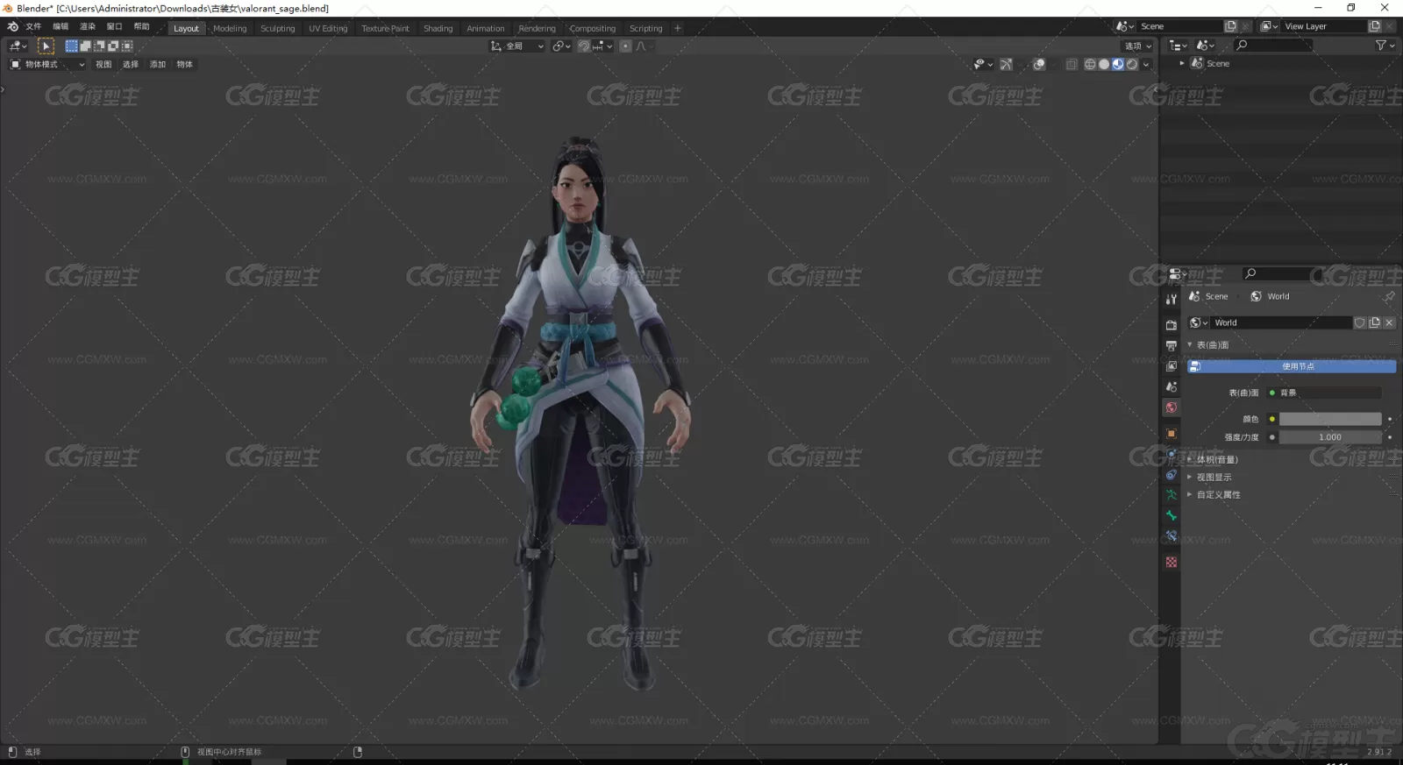The image size is (1403, 765).
Task: Unlink the World datablock with X button
Action: pos(1389,322)
